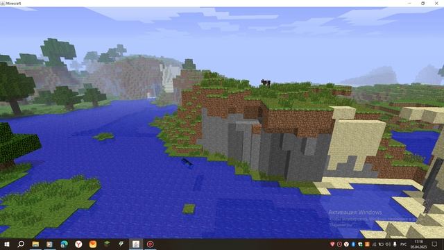
Task: Open Bluetooth tray icon
Action: click(353, 244)
